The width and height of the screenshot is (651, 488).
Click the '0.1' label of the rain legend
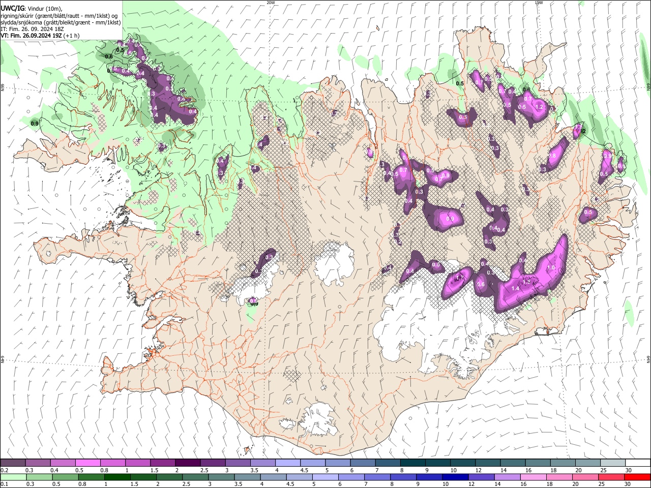click(x=4, y=484)
